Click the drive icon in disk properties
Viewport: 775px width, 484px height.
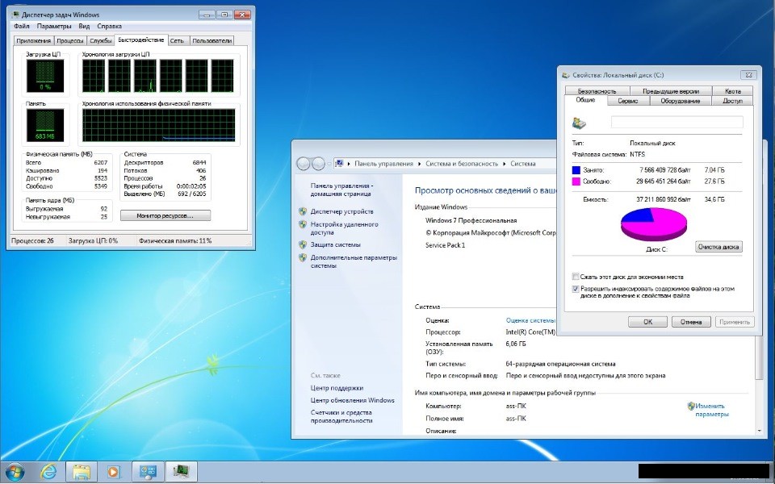tap(580, 123)
